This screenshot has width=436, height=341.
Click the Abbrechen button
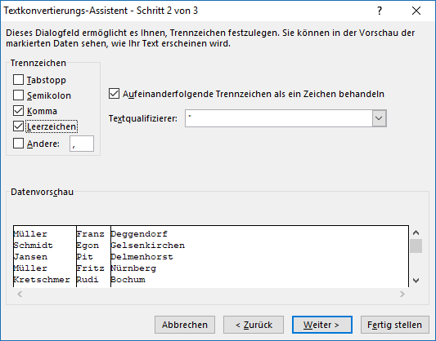[x=185, y=325]
